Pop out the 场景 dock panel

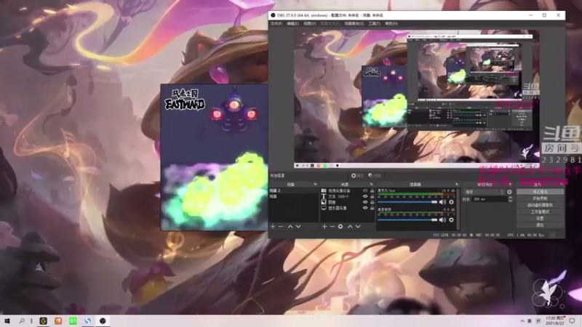(315, 185)
